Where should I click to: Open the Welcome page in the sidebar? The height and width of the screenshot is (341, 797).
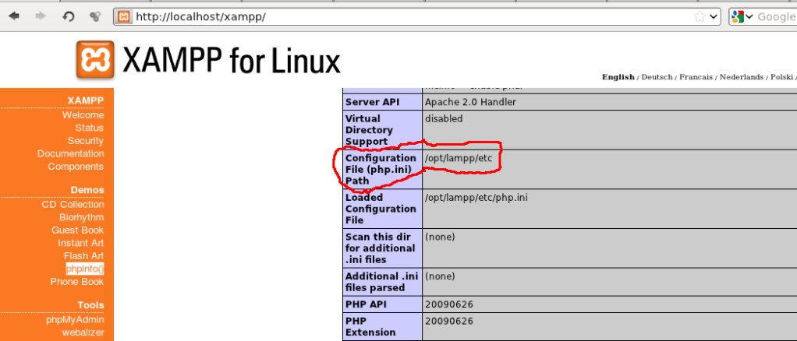coord(83,115)
